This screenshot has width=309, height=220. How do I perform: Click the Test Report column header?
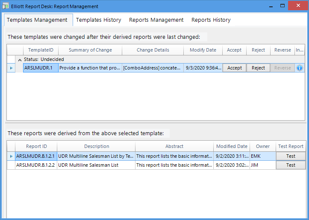click(291, 146)
